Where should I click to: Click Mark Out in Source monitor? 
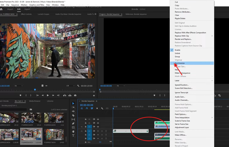tap(31, 95)
